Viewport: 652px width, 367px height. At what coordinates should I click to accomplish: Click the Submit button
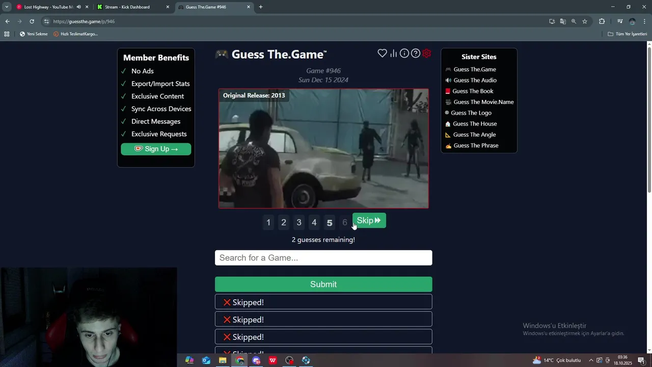point(323,284)
